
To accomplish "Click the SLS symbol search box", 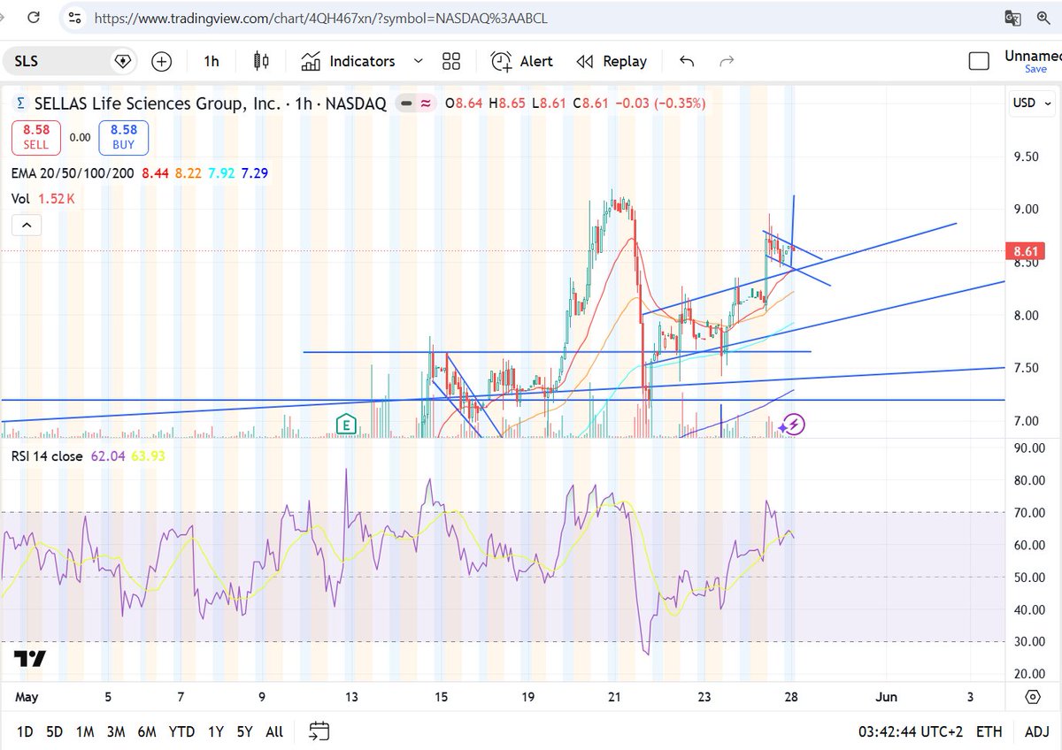I will [71, 61].
